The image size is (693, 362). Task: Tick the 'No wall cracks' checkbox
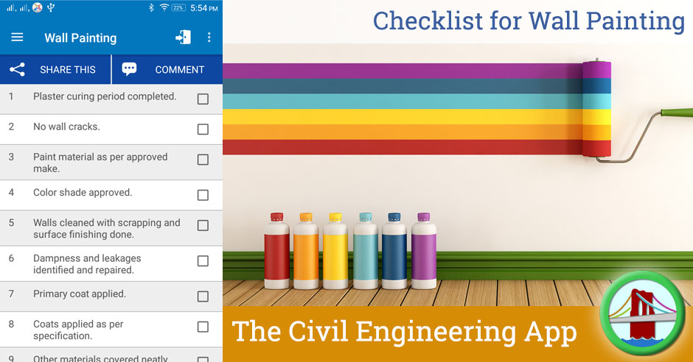pos(203,129)
